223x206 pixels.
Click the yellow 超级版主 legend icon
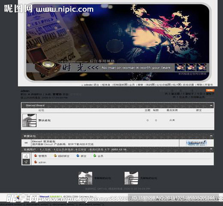pos(55,156)
